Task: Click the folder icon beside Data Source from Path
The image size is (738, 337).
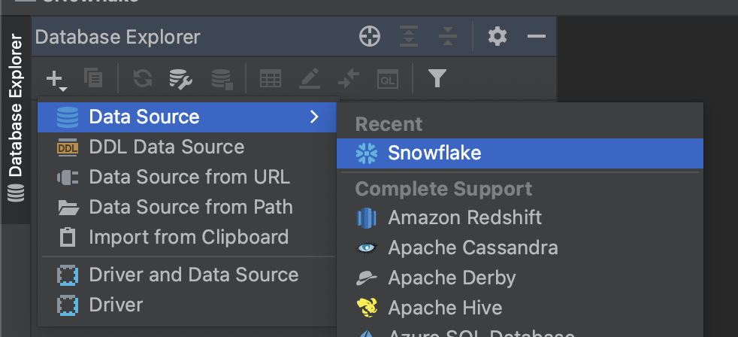Action: click(x=68, y=208)
